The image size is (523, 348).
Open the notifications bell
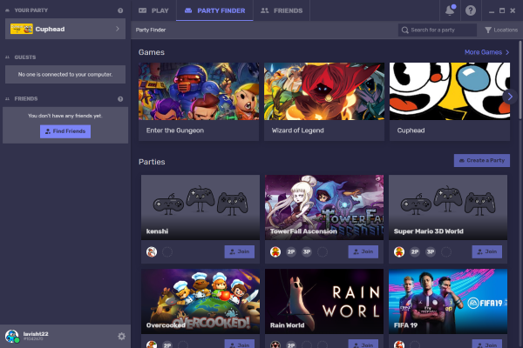[450, 10]
